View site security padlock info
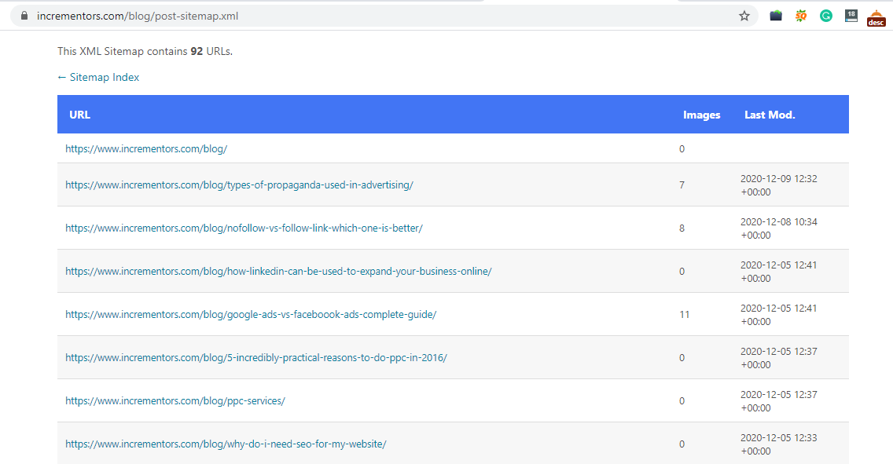Viewport: 893px width, 464px height. (24, 16)
